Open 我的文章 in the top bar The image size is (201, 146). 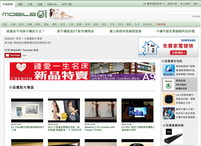point(172,4)
